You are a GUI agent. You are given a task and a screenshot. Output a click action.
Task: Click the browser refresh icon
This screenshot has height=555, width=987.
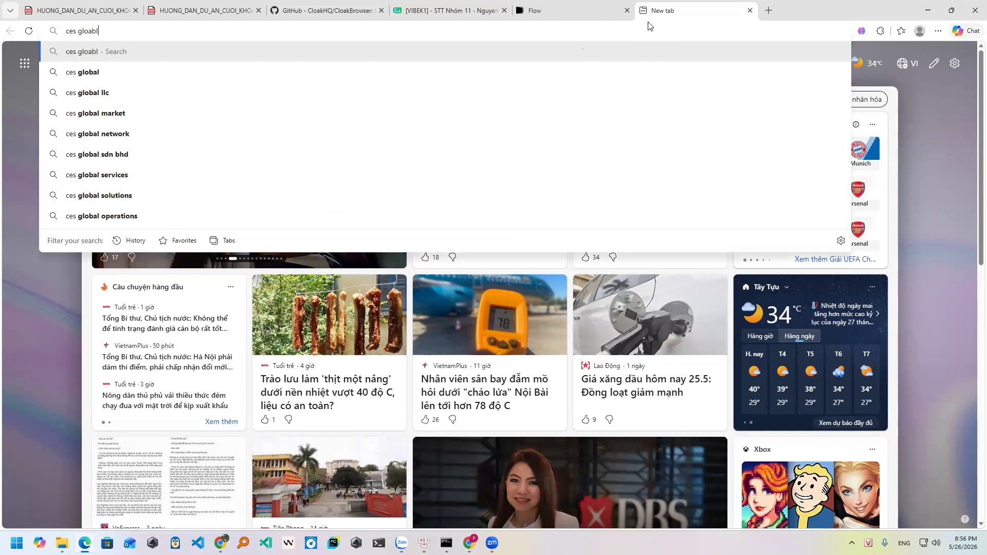point(29,31)
